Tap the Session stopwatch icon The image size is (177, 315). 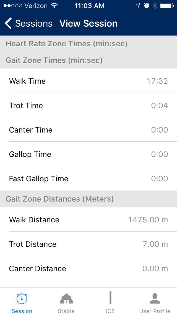22,298
